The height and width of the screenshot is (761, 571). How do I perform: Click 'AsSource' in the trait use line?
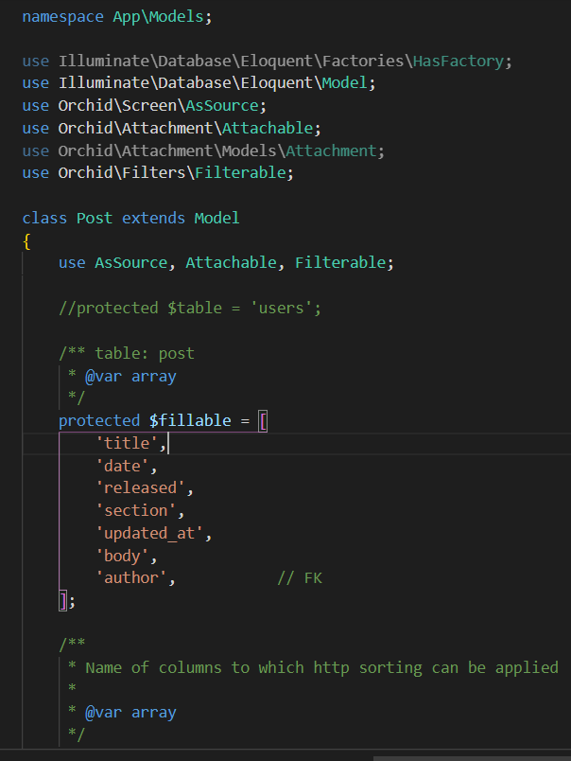coord(130,262)
